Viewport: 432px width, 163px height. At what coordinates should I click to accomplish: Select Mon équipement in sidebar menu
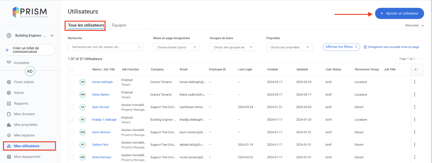[27, 157]
